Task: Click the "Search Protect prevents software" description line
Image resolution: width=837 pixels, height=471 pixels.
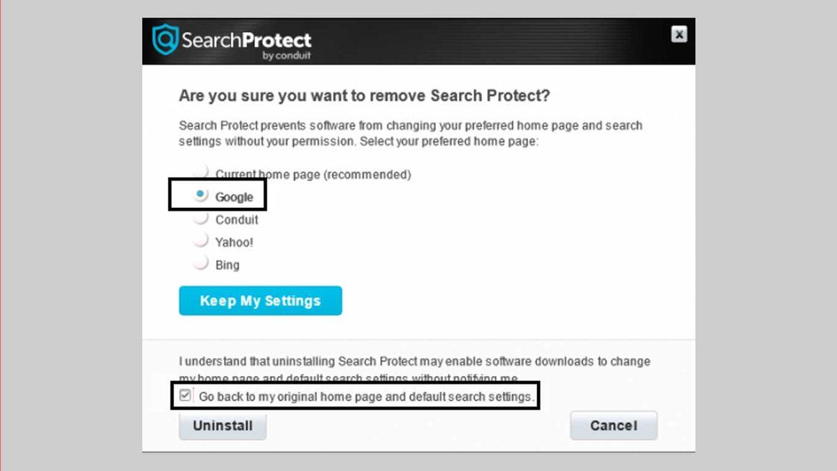Action: tap(410, 126)
